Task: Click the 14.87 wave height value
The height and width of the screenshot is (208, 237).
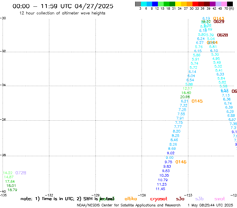Action: pyautogui.click(x=9, y=177)
